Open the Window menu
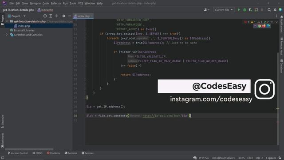 click(x=90, y=3)
